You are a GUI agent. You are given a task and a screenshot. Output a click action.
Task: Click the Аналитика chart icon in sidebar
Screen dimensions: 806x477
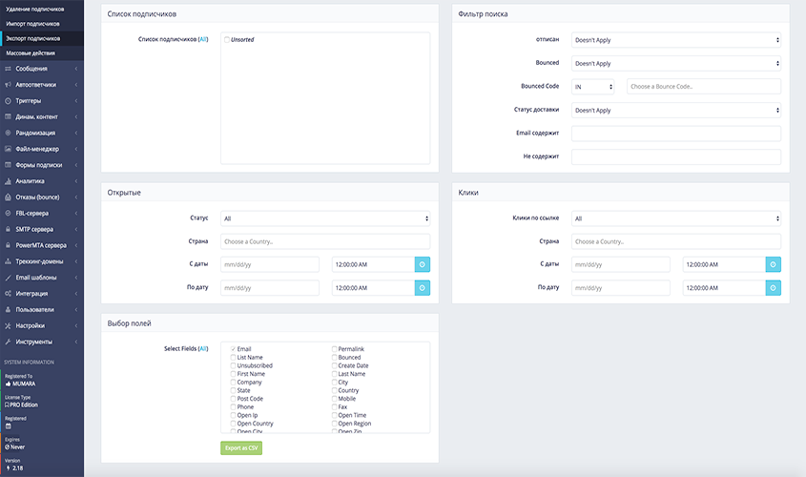[9, 180]
